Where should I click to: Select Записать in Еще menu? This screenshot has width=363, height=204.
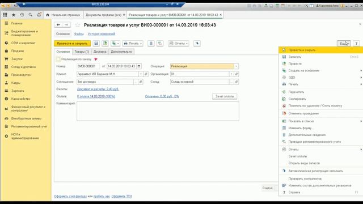click(x=321, y=57)
